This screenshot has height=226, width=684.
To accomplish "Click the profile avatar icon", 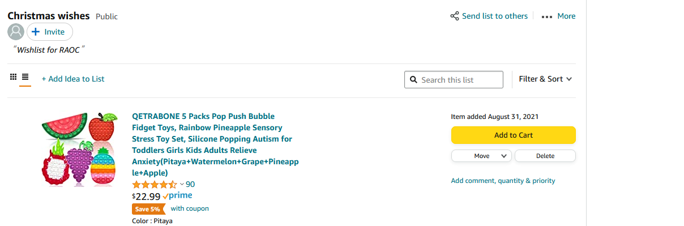I will (16, 32).
